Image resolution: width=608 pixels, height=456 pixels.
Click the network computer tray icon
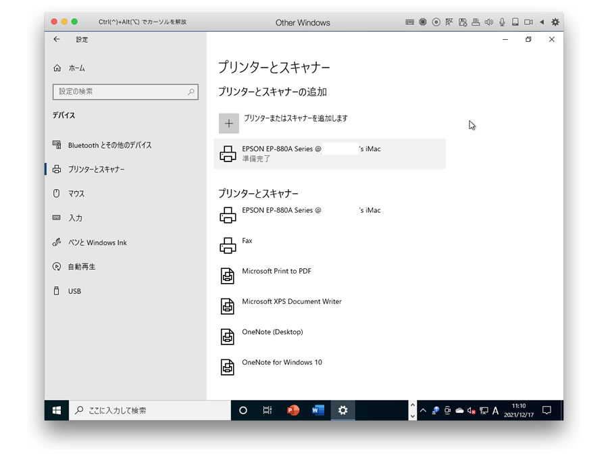pyautogui.click(x=484, y=410)
